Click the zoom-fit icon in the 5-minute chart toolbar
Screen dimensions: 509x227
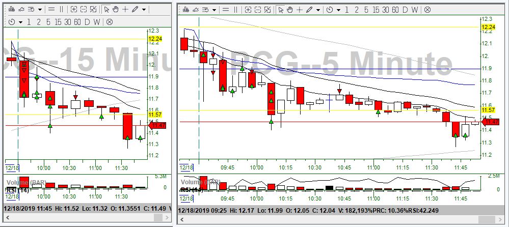(x=266, y=9)
